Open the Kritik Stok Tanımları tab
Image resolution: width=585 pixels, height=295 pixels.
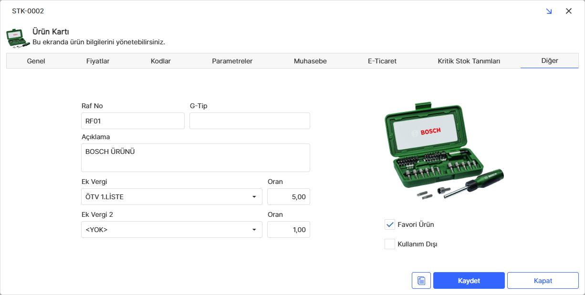tap(469, 61)
